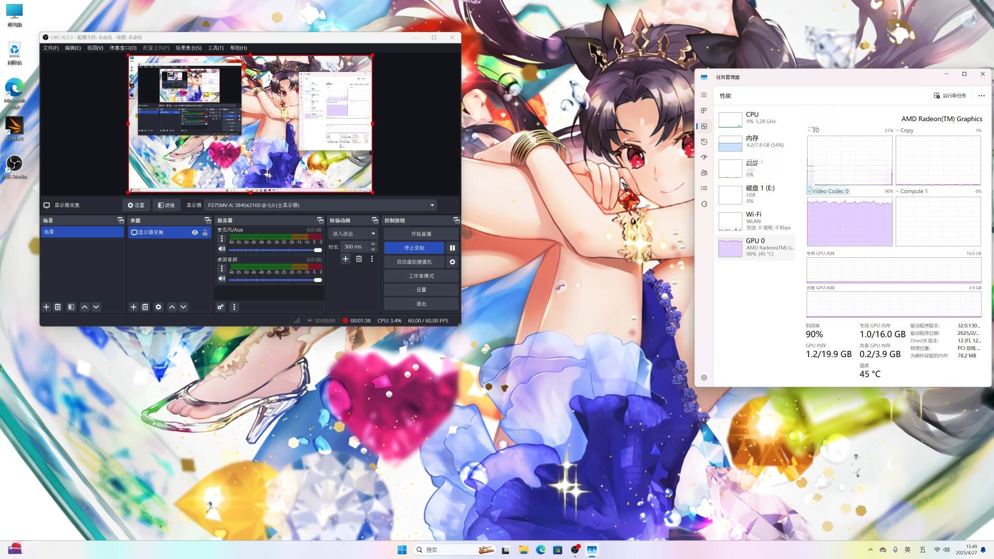Open OBS controls 设置 settings button

pos(421,290)
